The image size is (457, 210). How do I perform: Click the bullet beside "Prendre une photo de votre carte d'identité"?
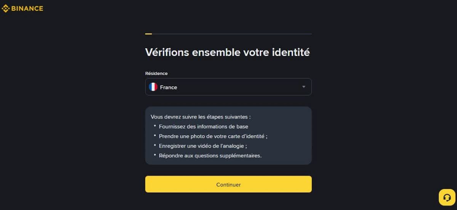(x=155, y=135)
